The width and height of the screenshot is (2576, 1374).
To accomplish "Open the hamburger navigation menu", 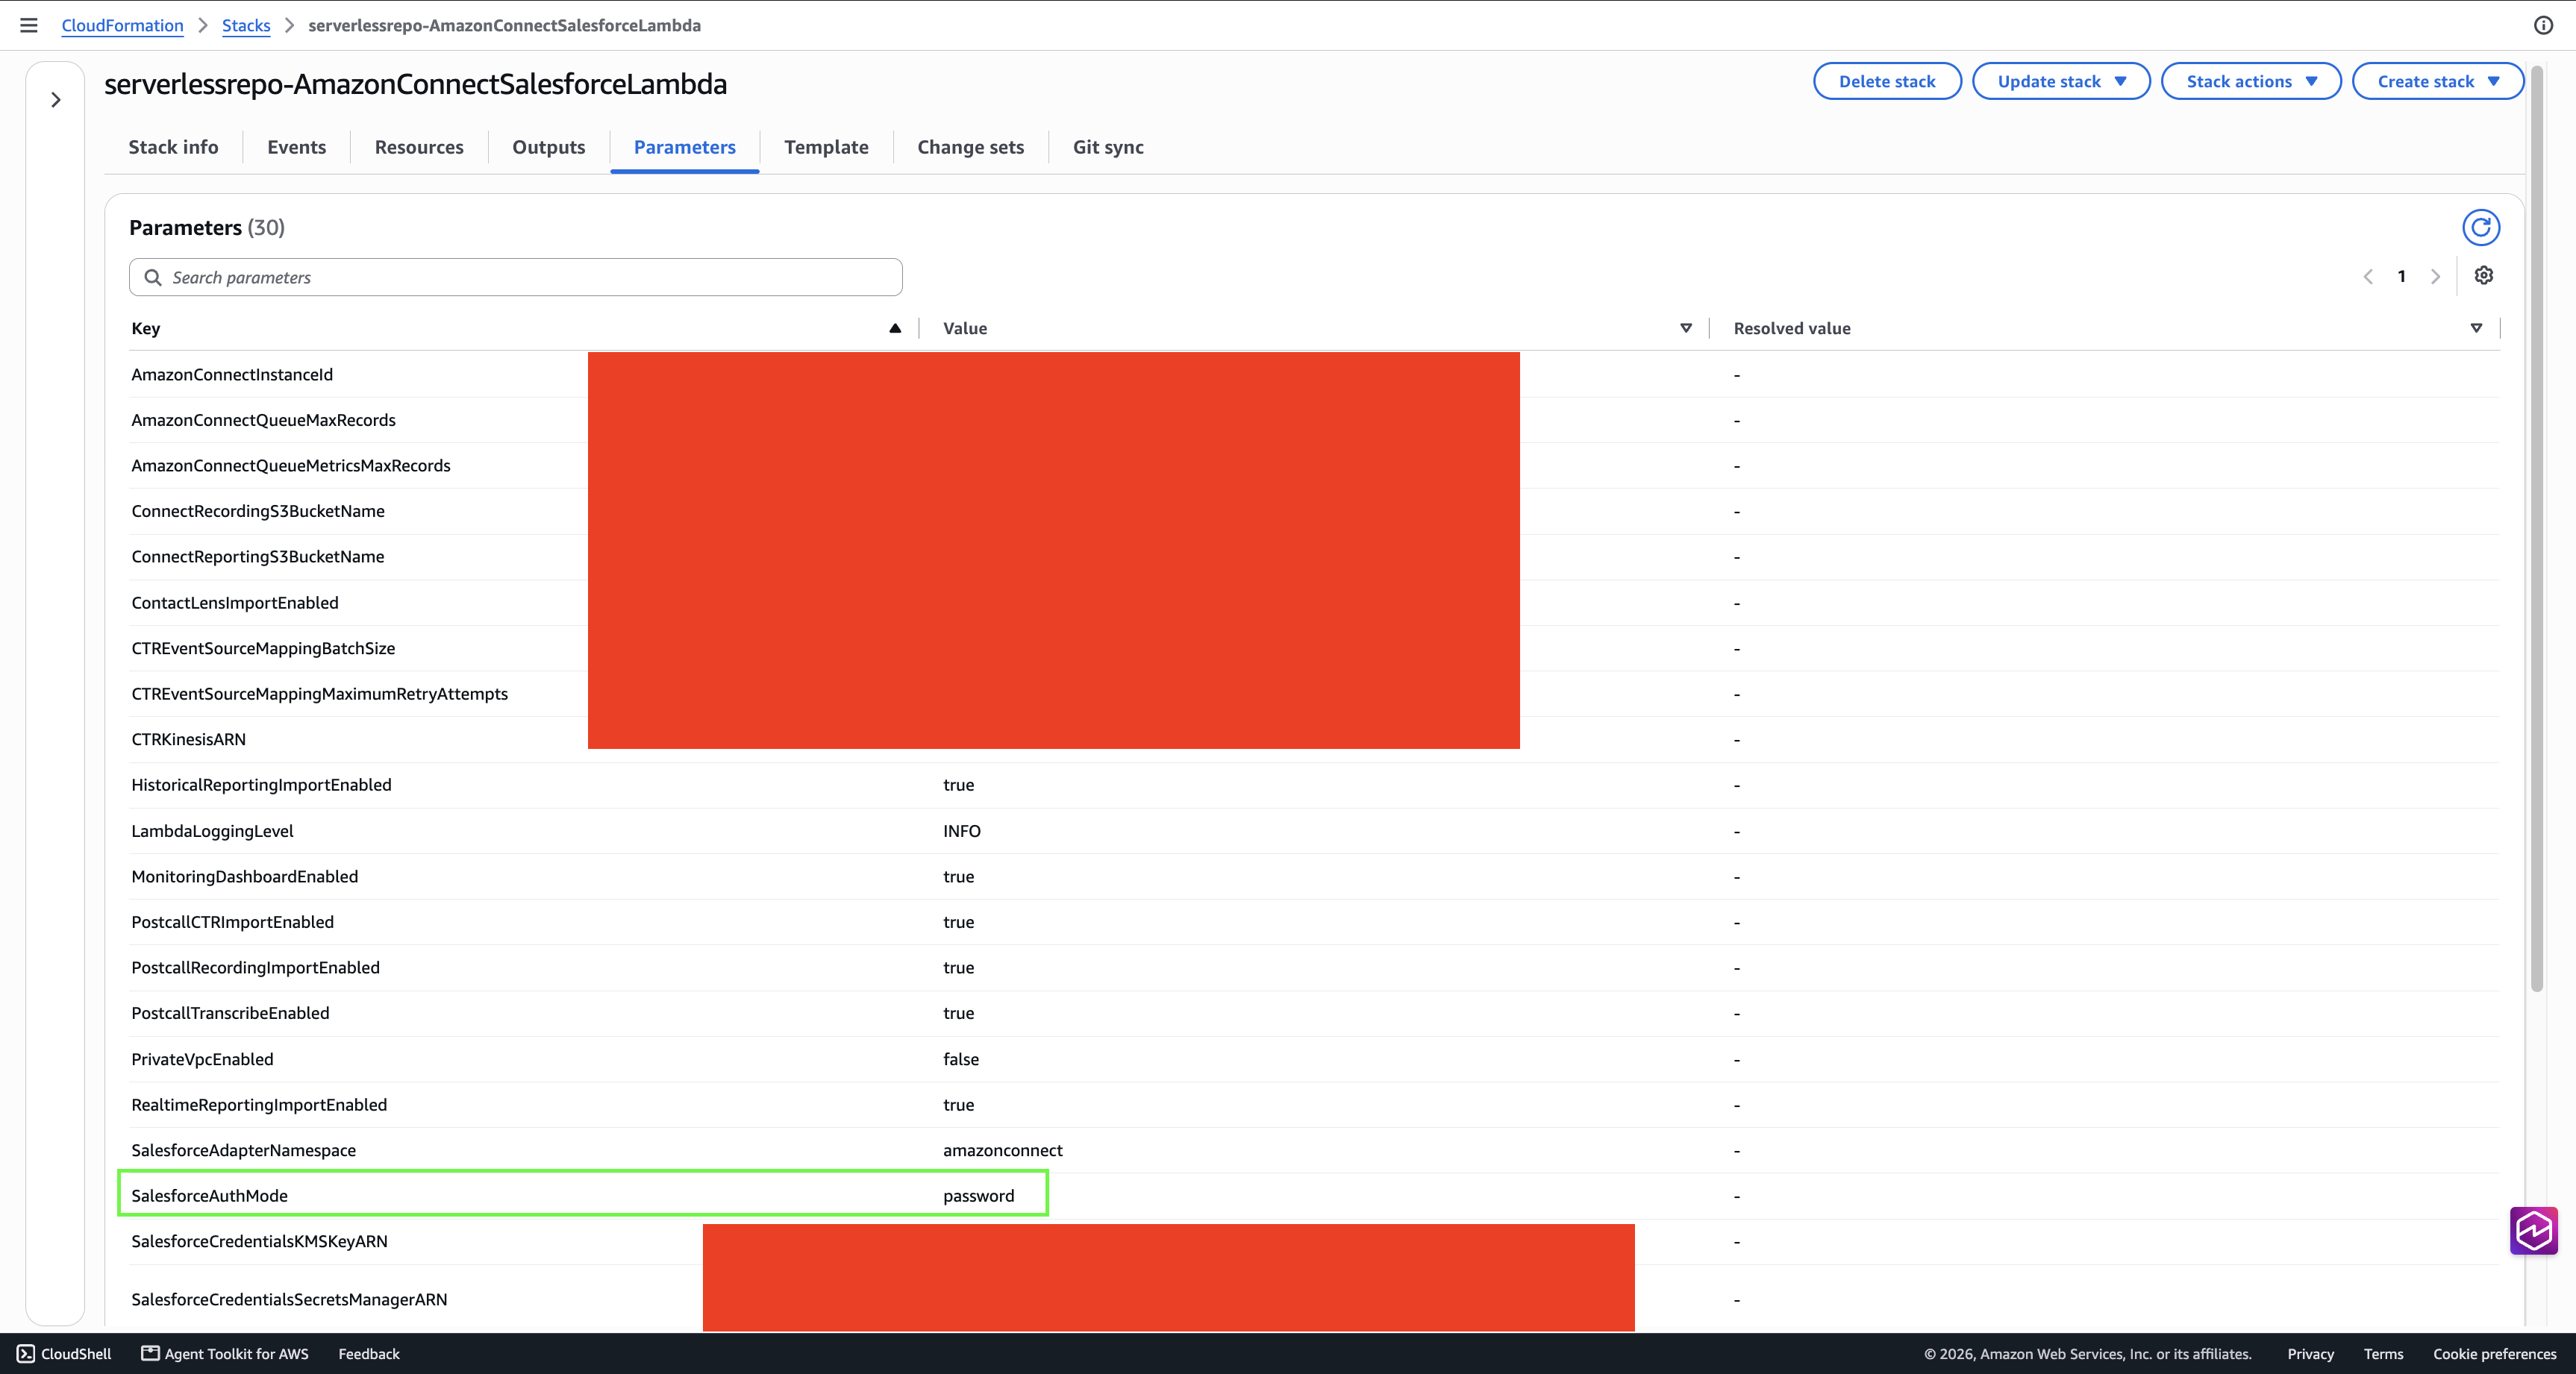I will point(29,25).
